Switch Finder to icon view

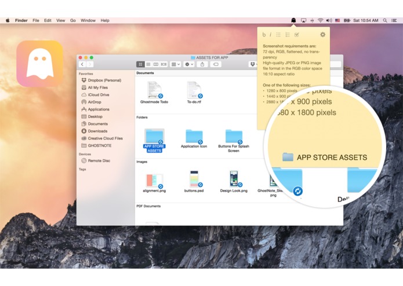tap(140, 64)
